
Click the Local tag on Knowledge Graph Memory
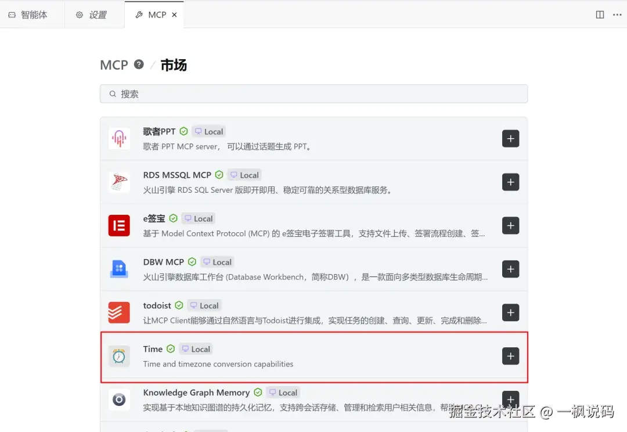point(283,393)
